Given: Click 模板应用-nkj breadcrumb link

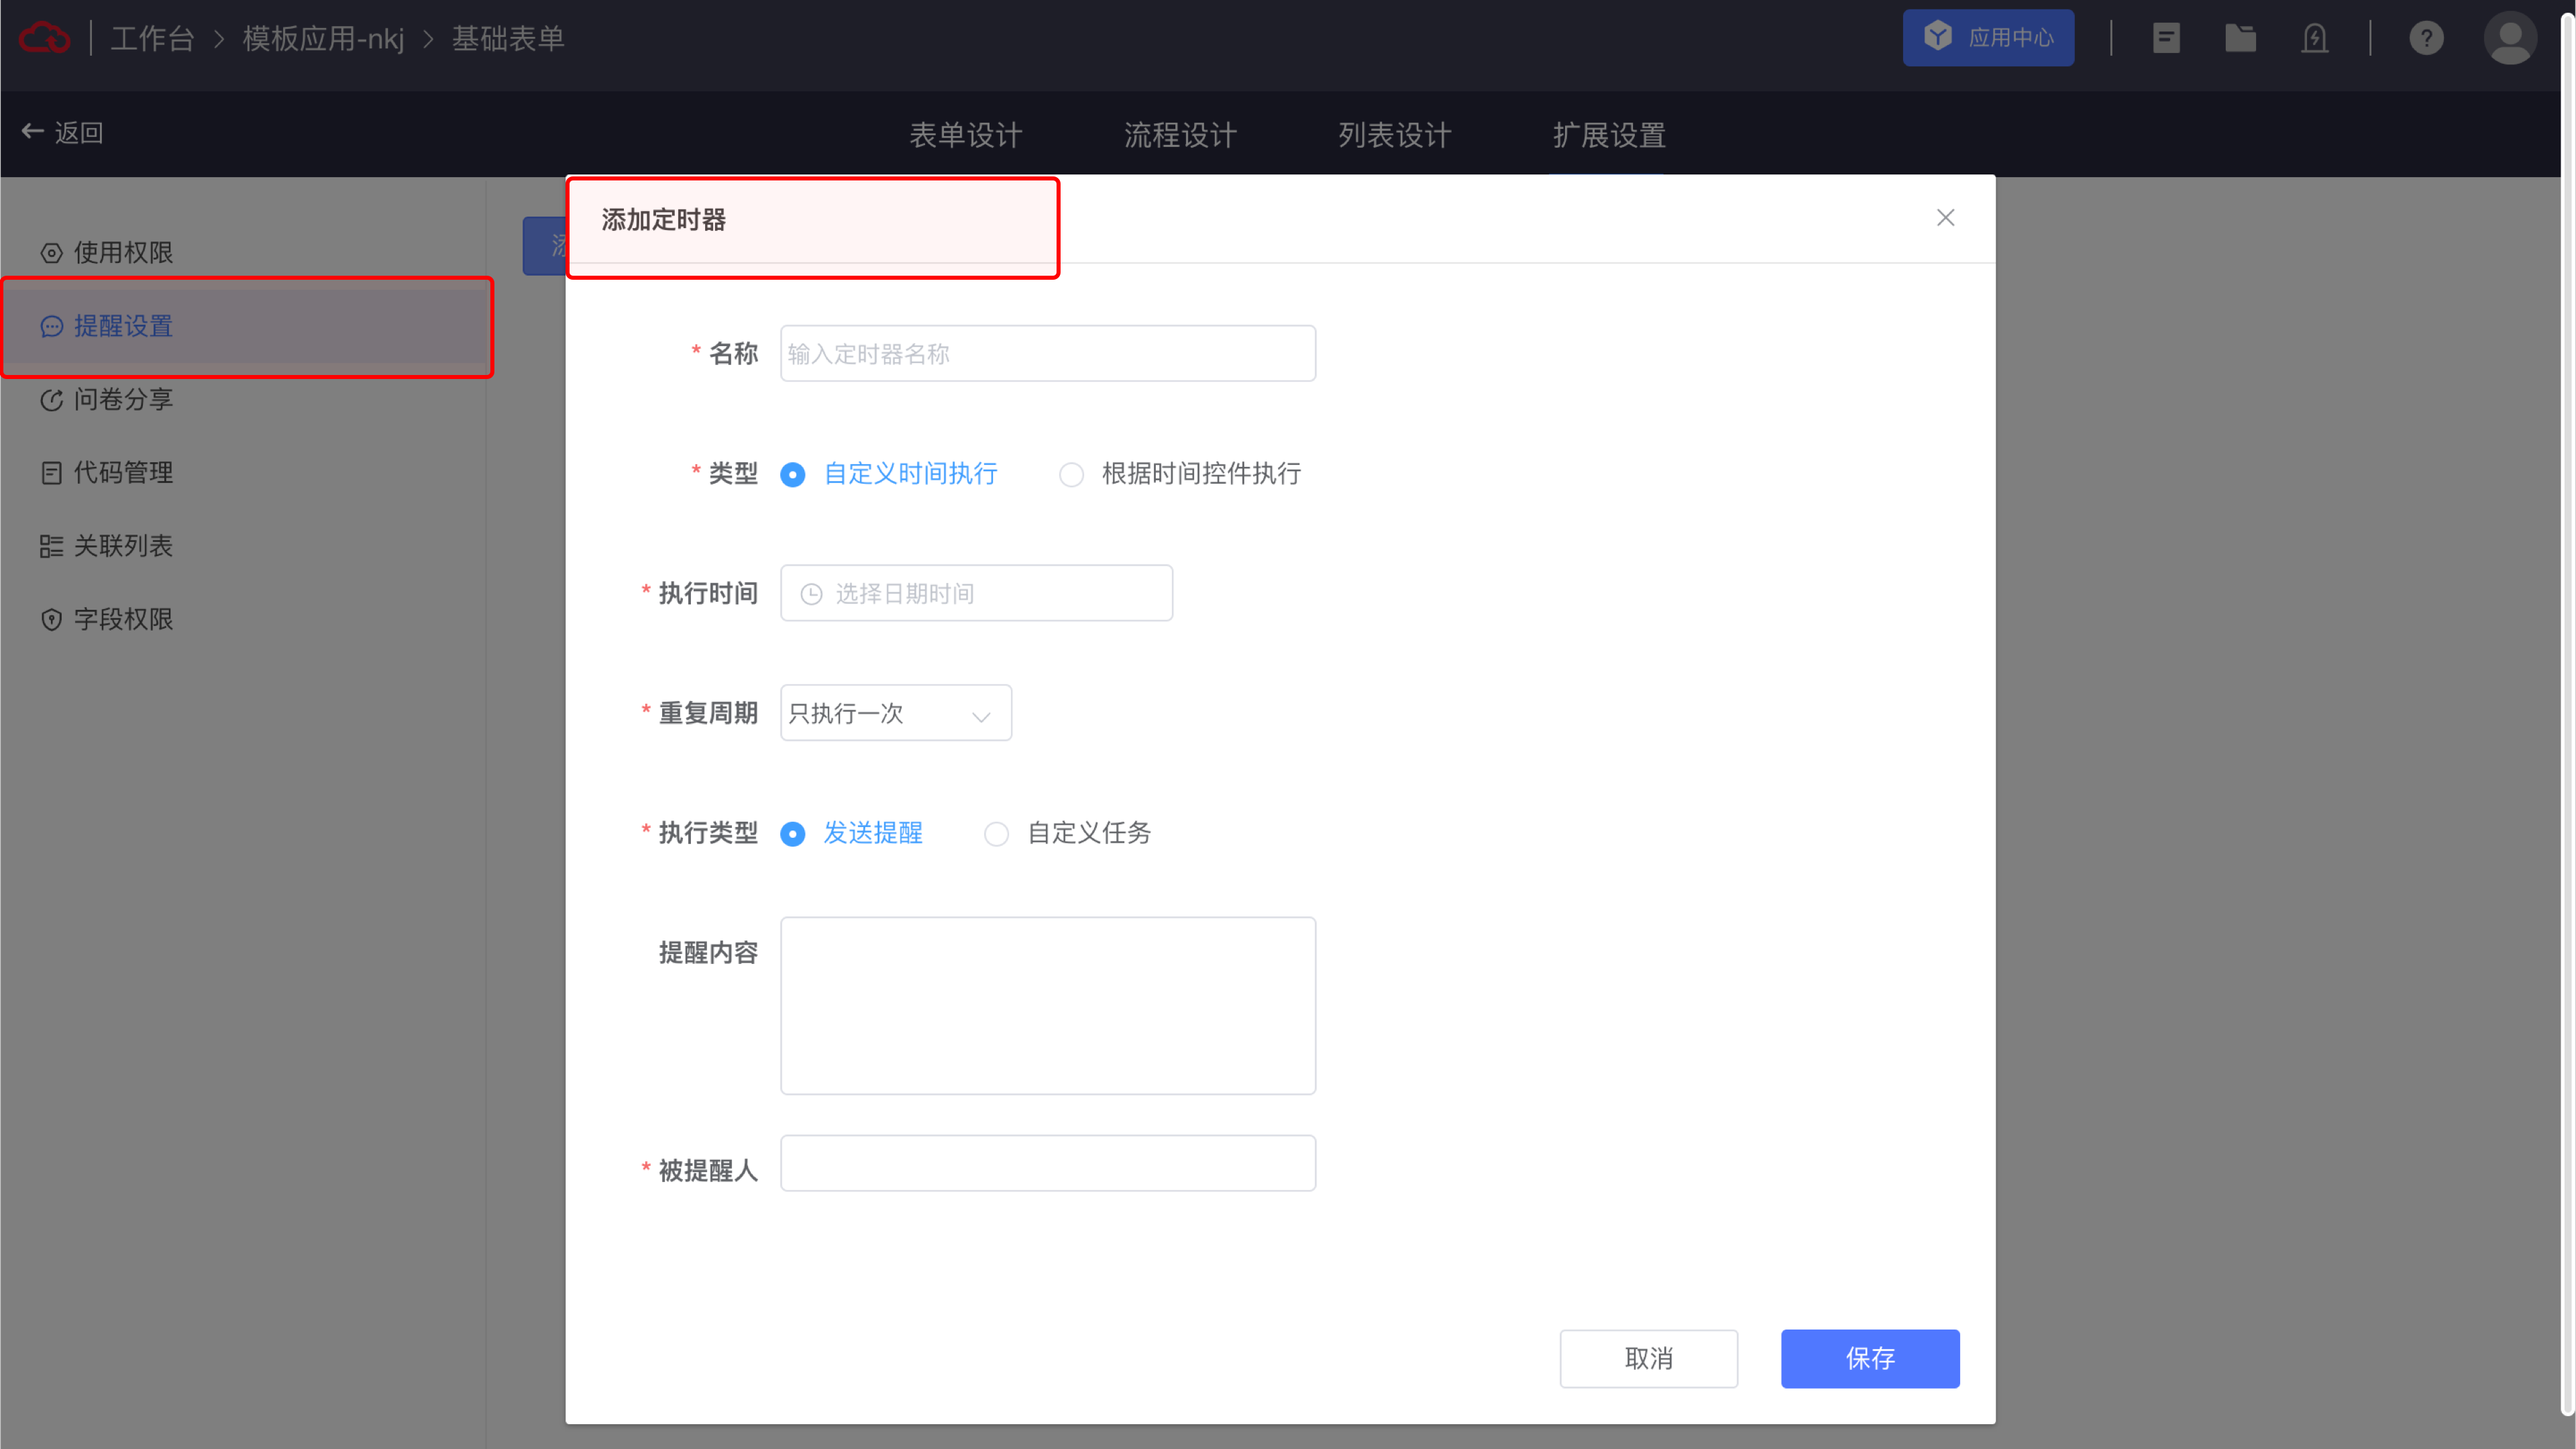Looking at the screenshot, I should click(x=323, y=38).
